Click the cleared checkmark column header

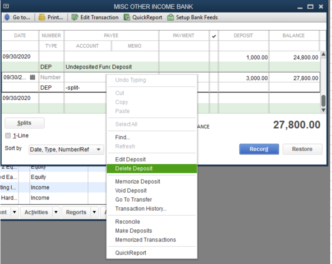coord(214,36)
